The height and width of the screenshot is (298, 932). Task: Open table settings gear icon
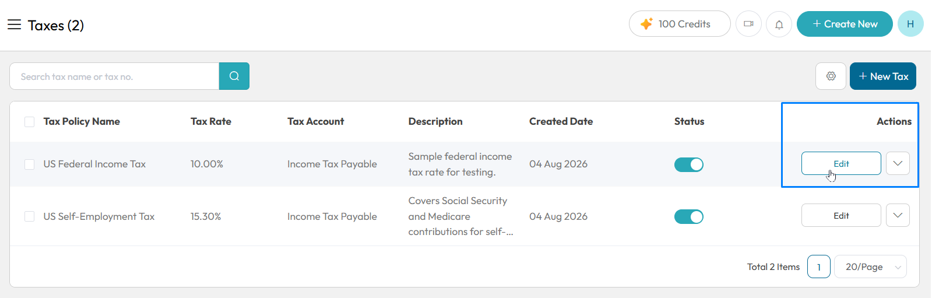831,76
